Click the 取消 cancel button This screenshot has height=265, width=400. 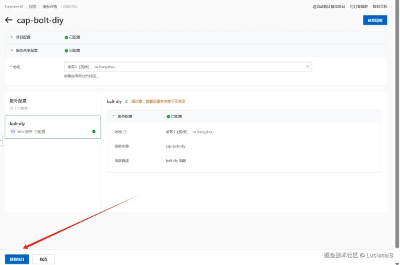tap(43, 259)
